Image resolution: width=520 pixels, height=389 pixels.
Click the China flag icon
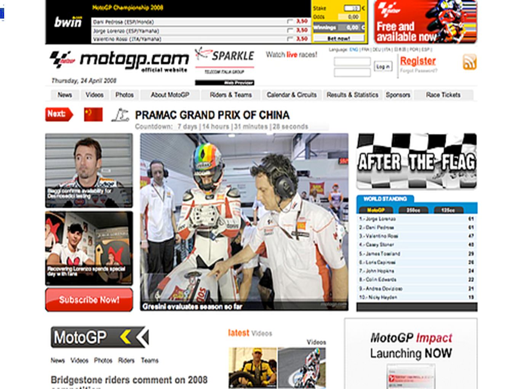tap(93, 114)
